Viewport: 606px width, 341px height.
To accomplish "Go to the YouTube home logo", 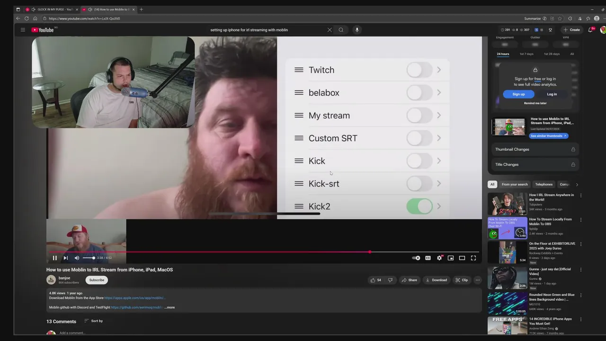I will click(43, 30).
